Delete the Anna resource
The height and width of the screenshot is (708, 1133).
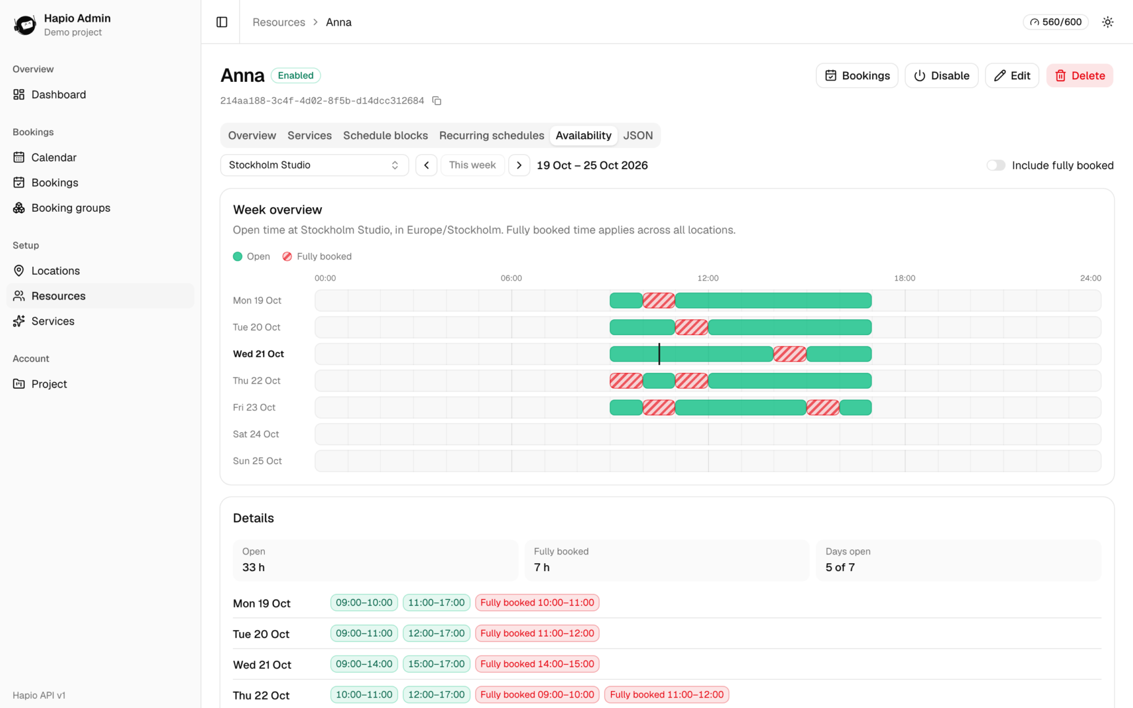tap(1080, 75)
